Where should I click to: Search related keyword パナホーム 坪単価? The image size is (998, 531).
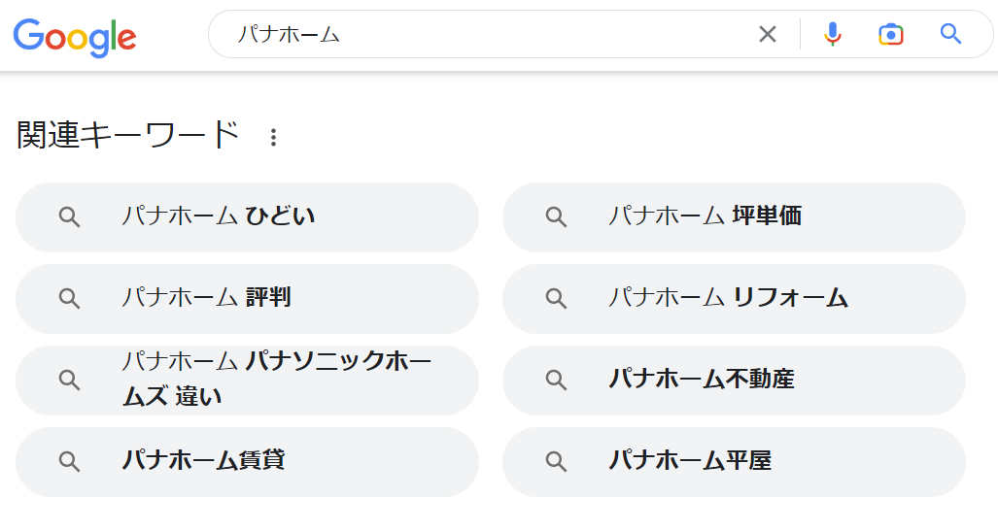[734, 217]
